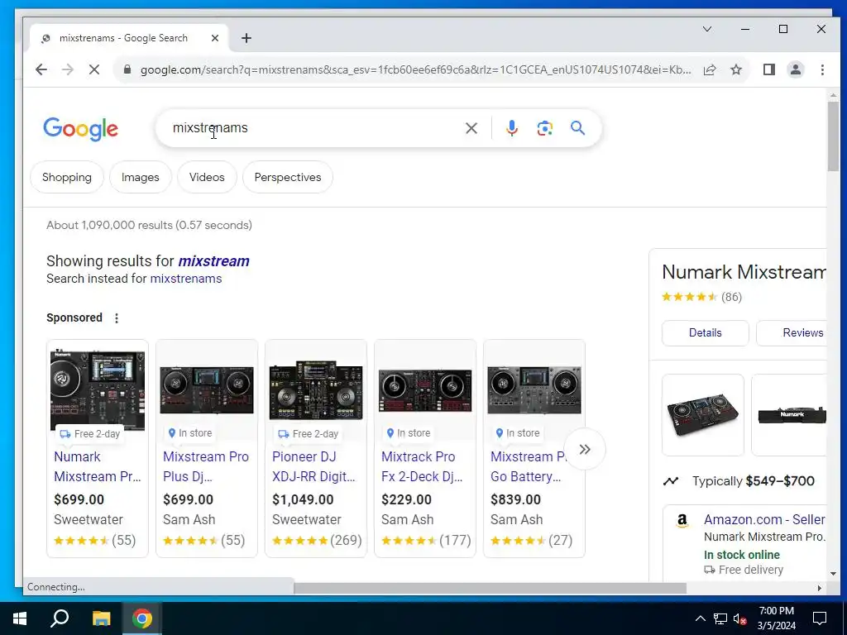Open the Mixstream Pro Plus Dj… listing
The height and width of the screenshot is (635, 847).
(206, 466)
